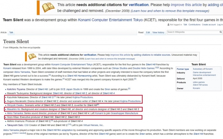Click Kojima Productions link in Nakazawa row

pos(83,97)
